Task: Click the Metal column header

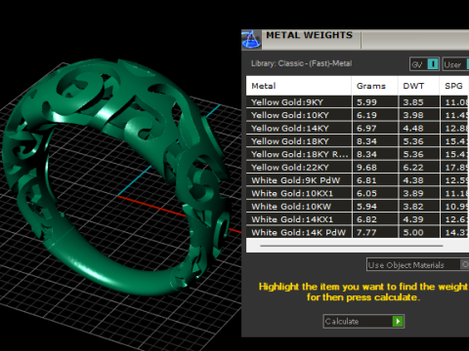Action: (x=299, y=86)
